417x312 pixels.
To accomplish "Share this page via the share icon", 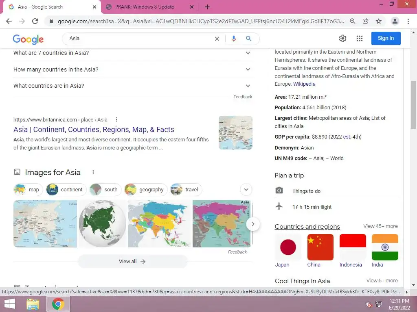I will pos(366,21).
